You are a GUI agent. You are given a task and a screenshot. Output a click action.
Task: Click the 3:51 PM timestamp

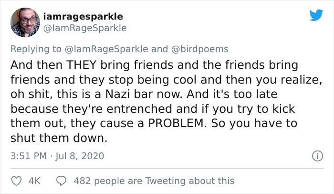point(29,156)
